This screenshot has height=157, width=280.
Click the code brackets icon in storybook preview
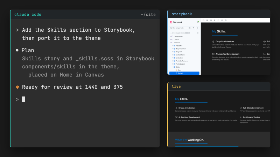click(x=265, y=42)
